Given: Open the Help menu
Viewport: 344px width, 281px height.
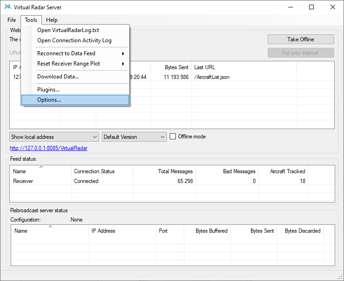Looking at the screenshot, I should (x=52, y=20).
